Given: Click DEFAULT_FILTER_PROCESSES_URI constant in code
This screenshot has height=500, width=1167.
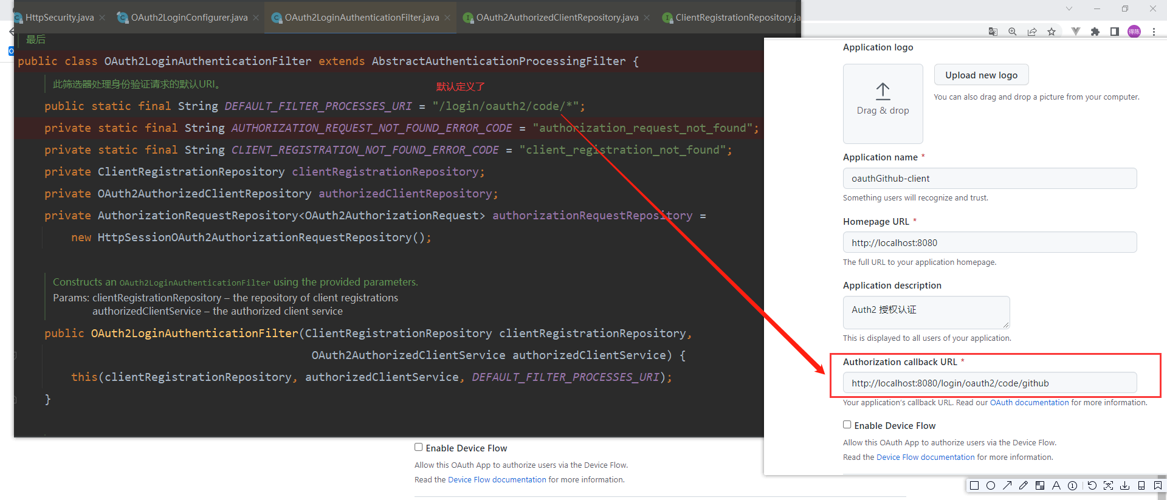Looking at the screenshot, I should click(x=318, y=106).
